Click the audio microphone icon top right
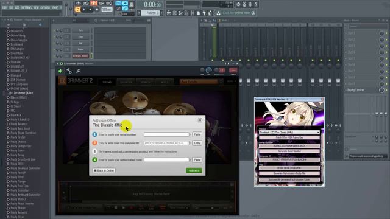The image size is (390, 219). [x=250, y=4]
